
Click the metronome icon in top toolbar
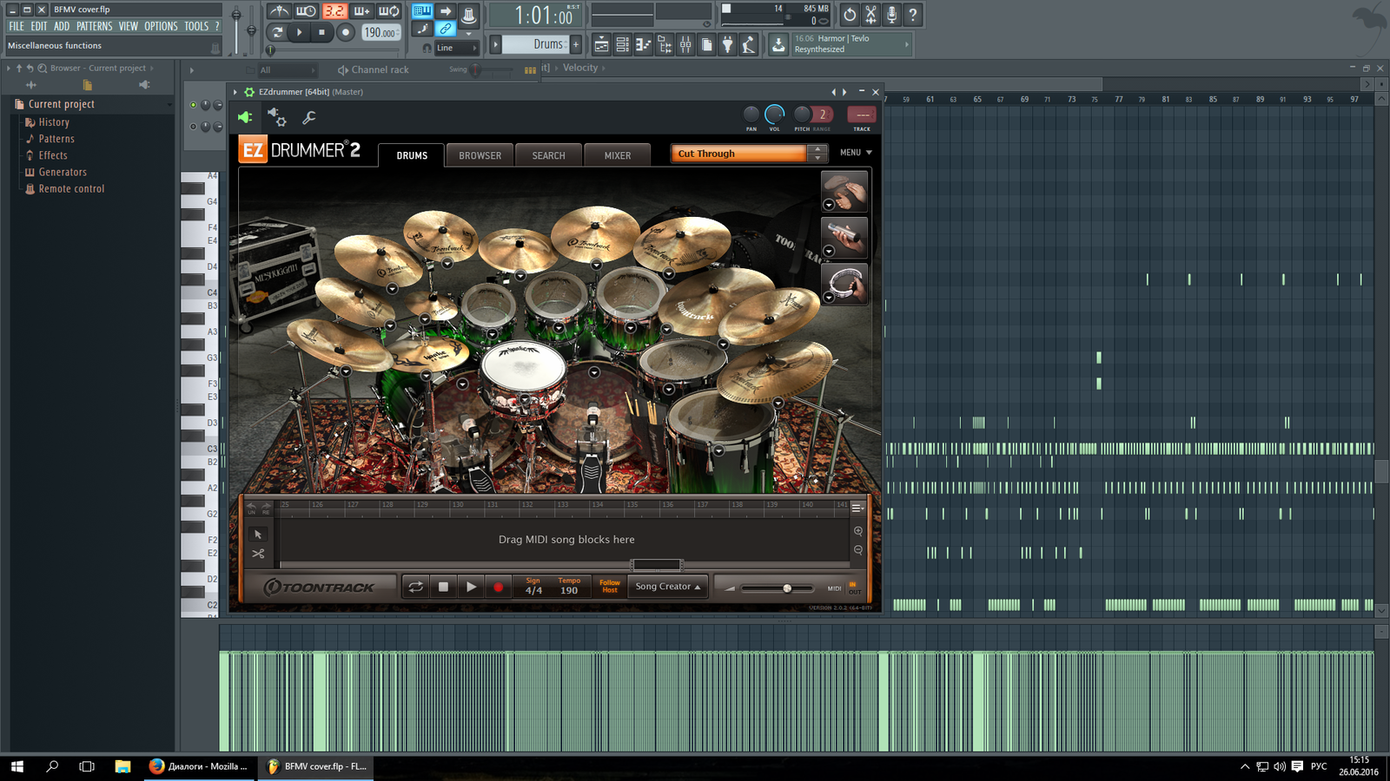coord(279,11)
